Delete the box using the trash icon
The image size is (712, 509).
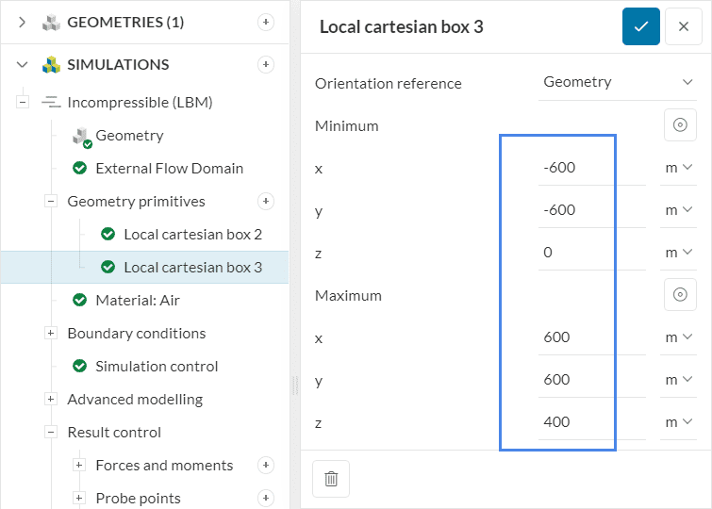(x=331, y=479)
